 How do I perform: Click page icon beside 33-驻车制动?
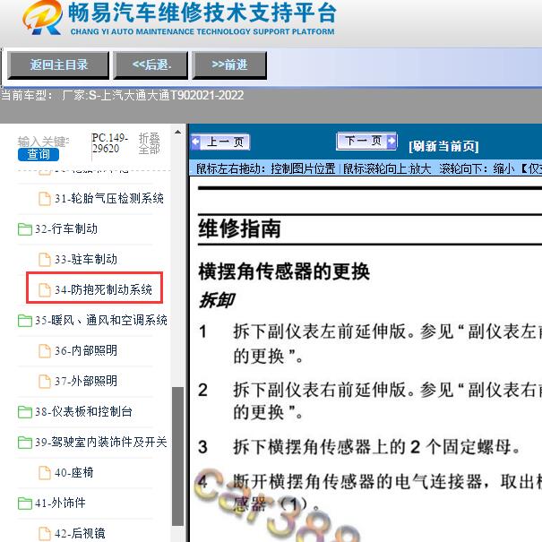(x=45, y=260)
